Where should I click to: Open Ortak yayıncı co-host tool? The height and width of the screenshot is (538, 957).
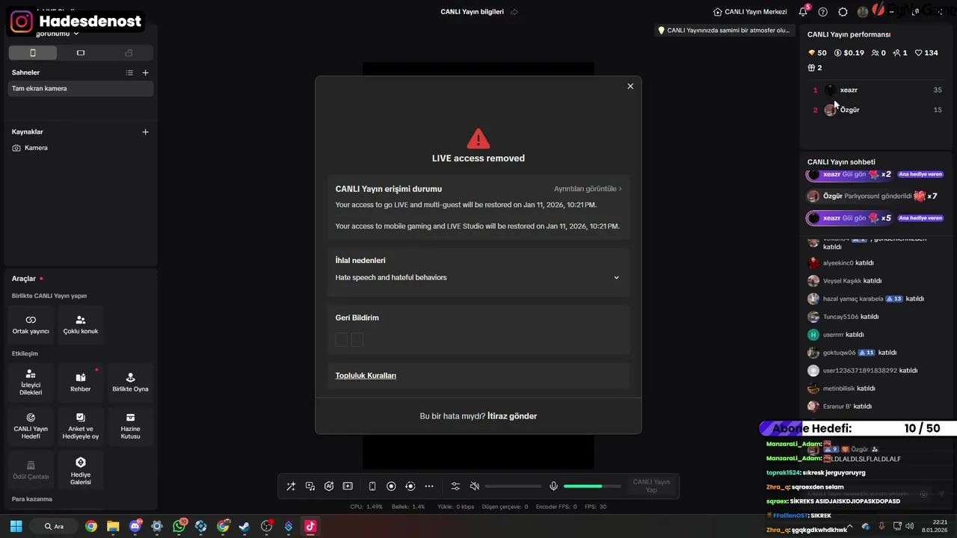(31, 324)
